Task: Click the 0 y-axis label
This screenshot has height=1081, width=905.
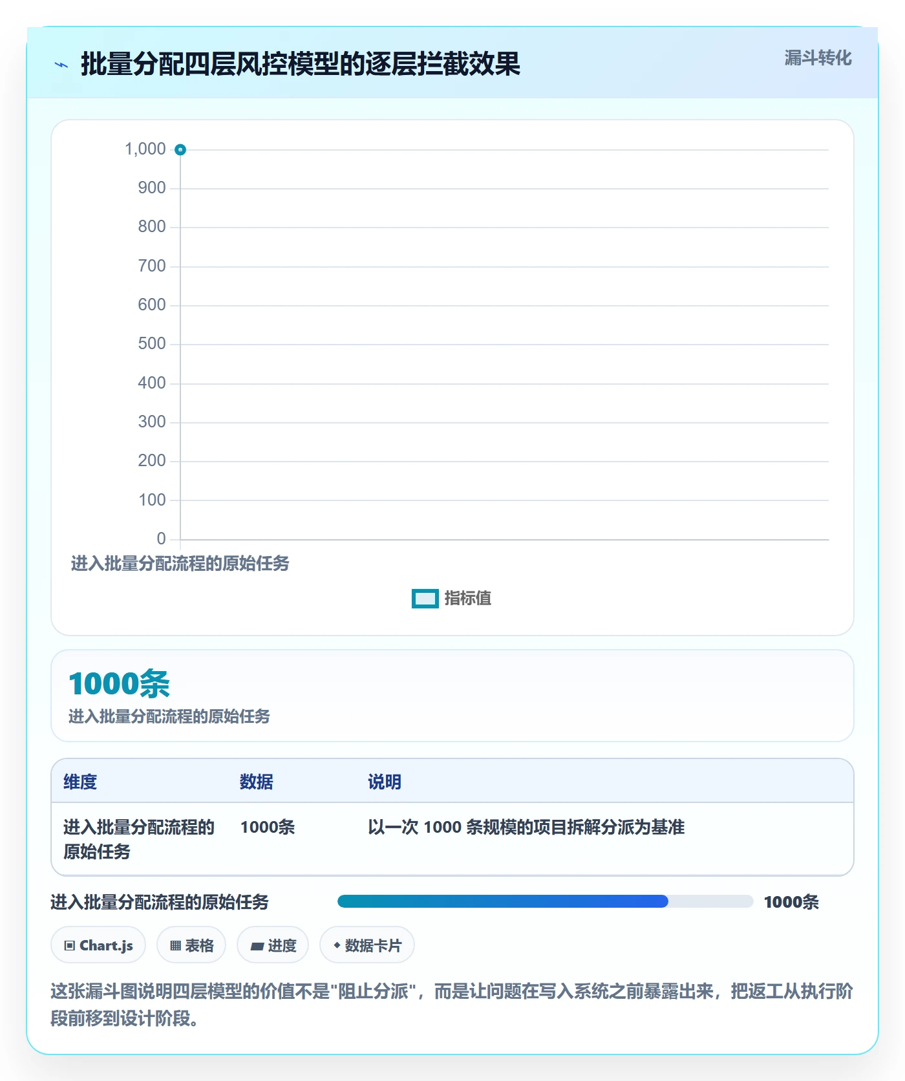Action: click(162, 539)
